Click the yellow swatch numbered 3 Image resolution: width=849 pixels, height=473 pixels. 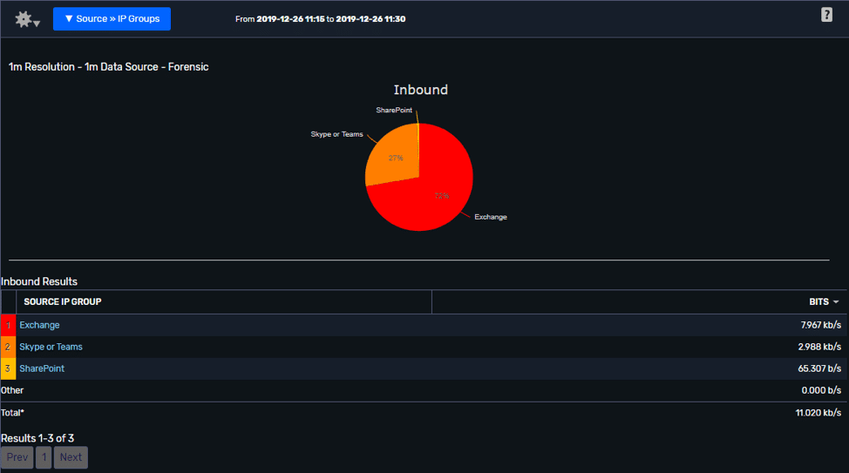(8, 368)
